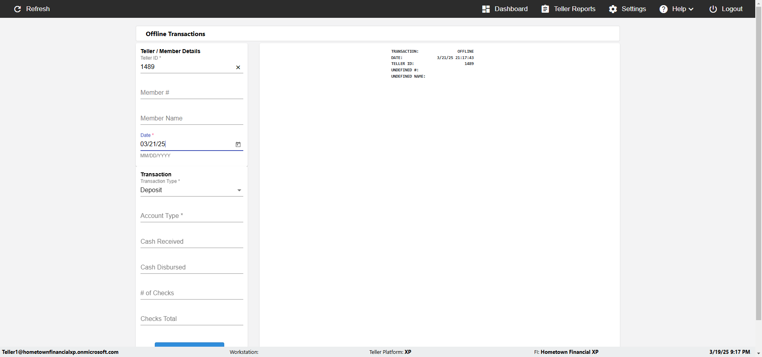
Task: Click receipt UNDEFINED NAME: line
Action: point(408,76)
